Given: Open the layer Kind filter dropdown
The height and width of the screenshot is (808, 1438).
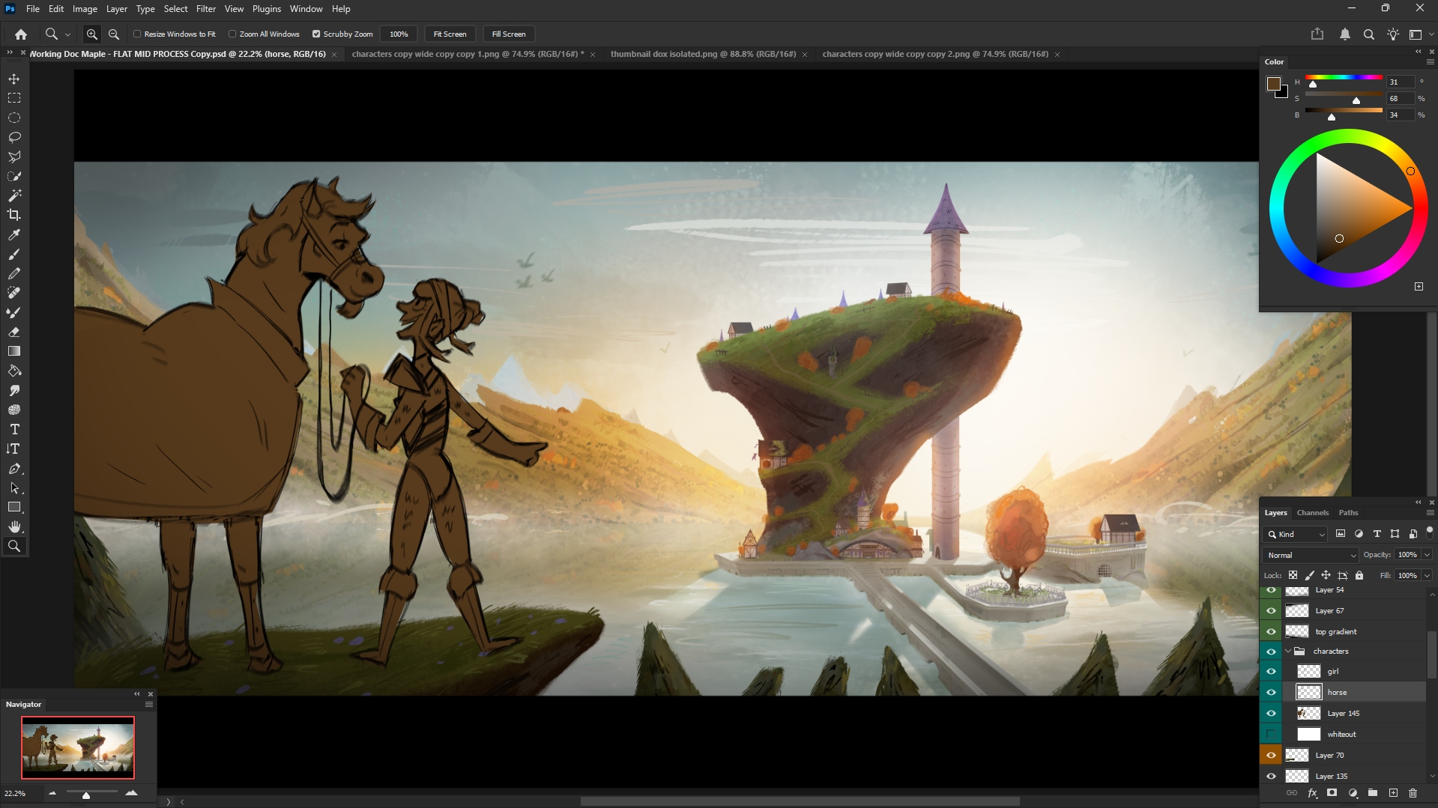Looking at the screenshot, I should pos(1296,535).
